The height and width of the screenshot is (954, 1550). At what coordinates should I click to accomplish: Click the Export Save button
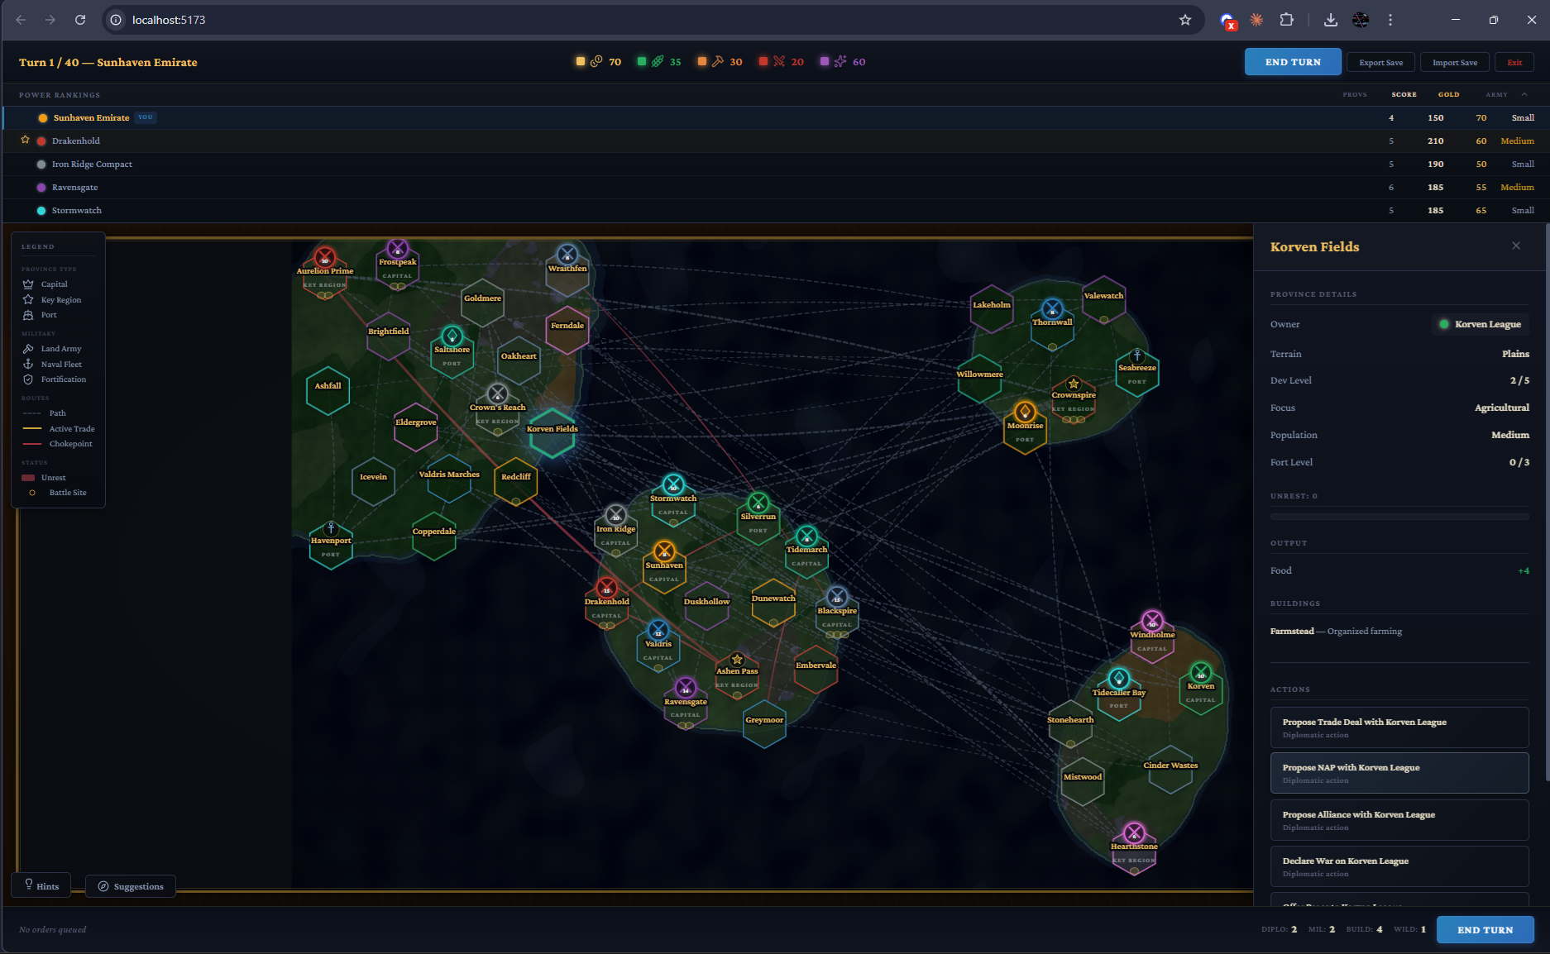[x=1380, y=62]
